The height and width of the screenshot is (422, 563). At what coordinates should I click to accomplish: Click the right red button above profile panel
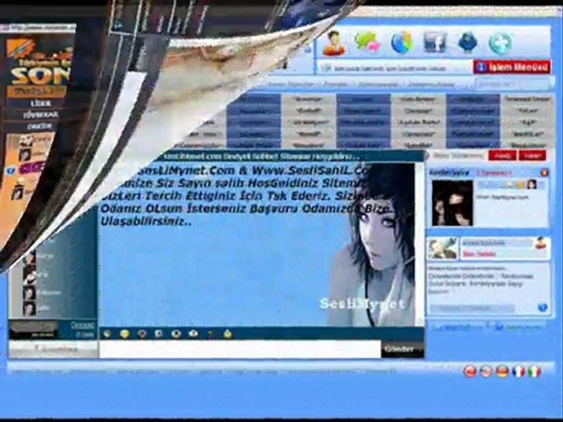532,155
